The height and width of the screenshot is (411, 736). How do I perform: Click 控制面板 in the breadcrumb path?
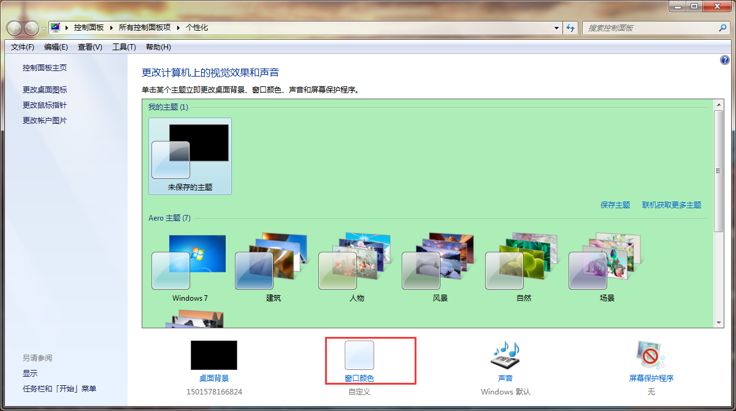(89, 28)
